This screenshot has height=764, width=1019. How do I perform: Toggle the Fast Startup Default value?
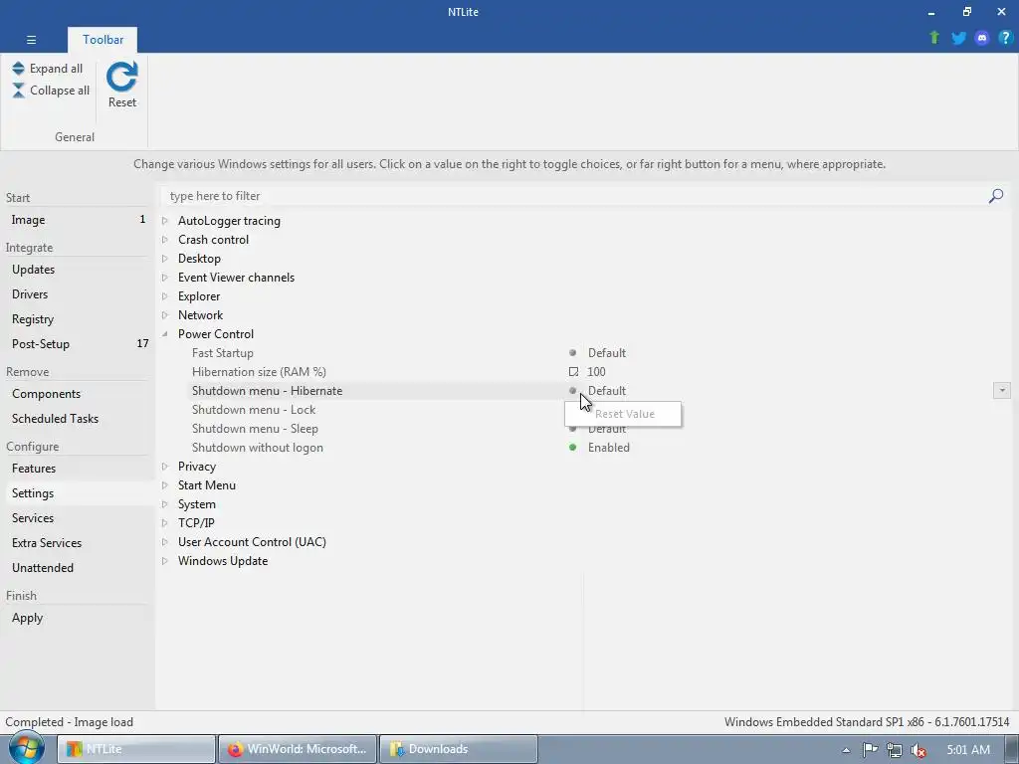click(606, 353)
